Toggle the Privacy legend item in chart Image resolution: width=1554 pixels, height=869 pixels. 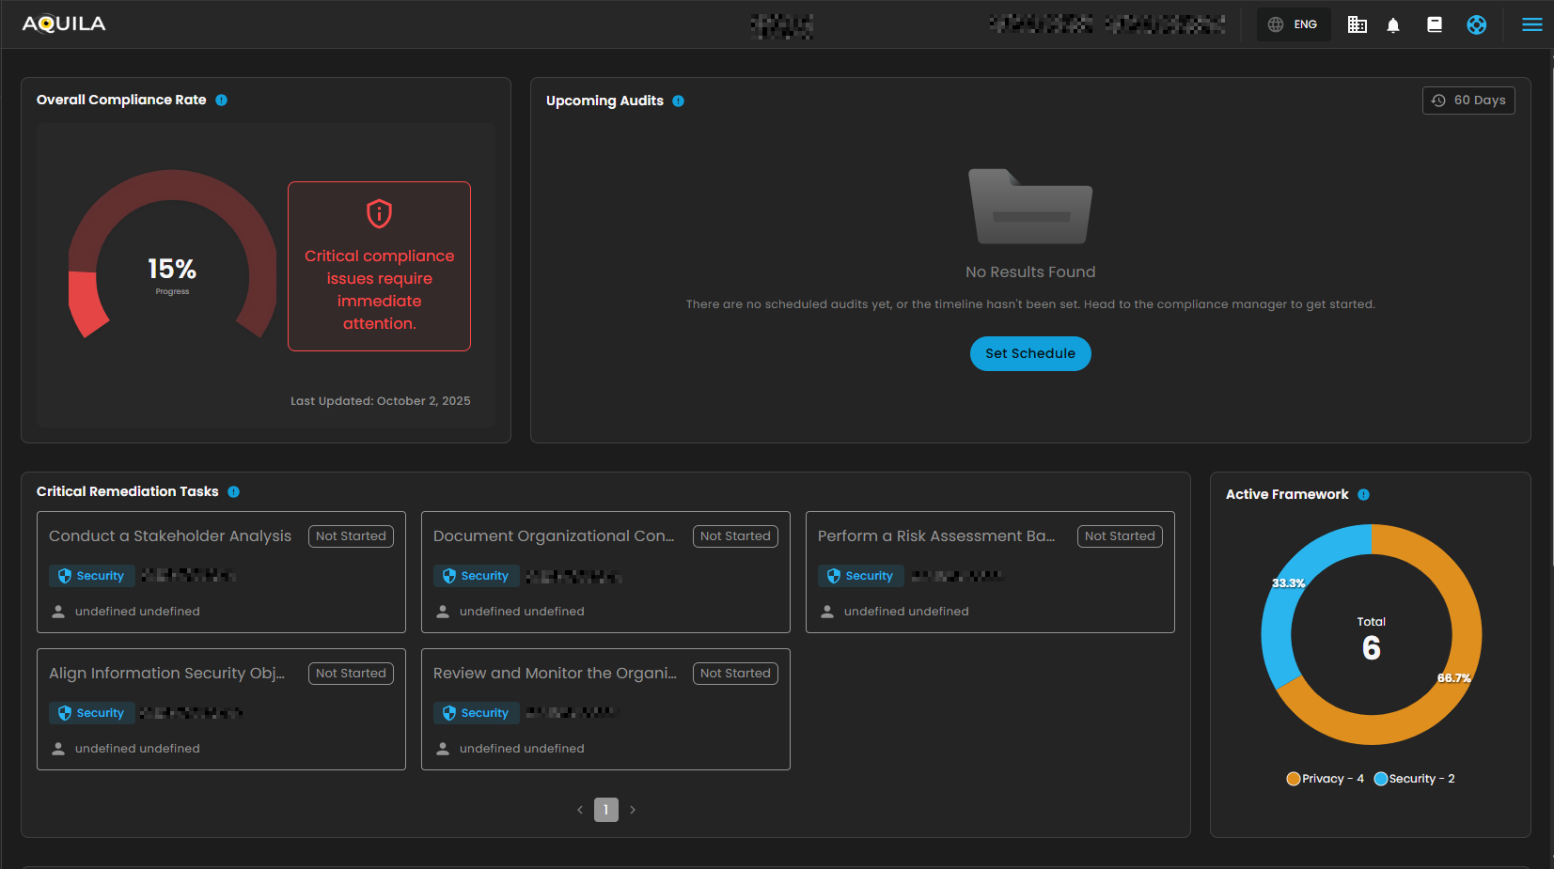pyautogui.click(x=1325, y=779)
